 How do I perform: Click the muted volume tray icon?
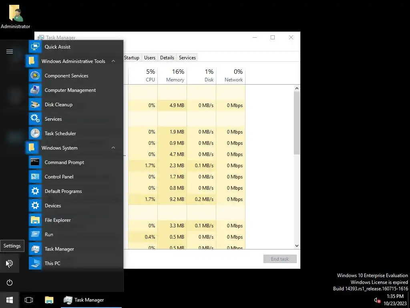click(x=377, y=300)
